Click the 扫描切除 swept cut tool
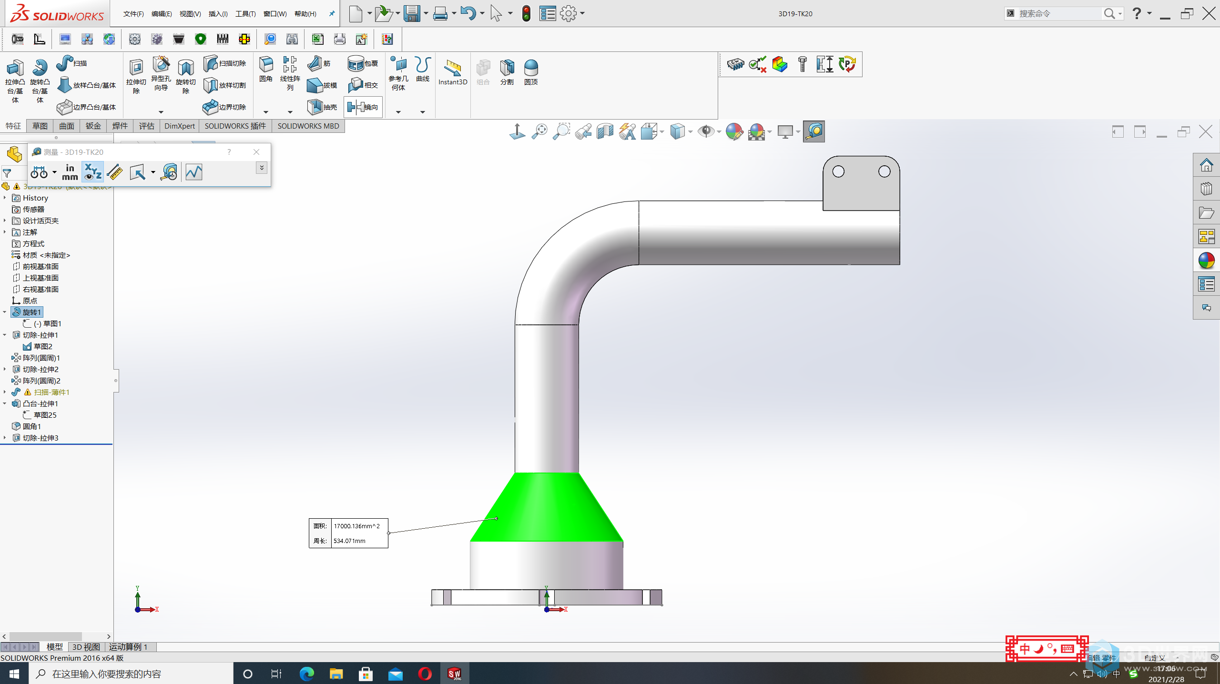Viewport: 1220px width, 684px height. pyautogui.click(x=225, y=63)
